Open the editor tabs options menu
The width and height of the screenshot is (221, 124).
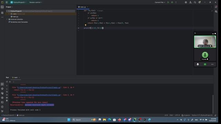point(211,7)
